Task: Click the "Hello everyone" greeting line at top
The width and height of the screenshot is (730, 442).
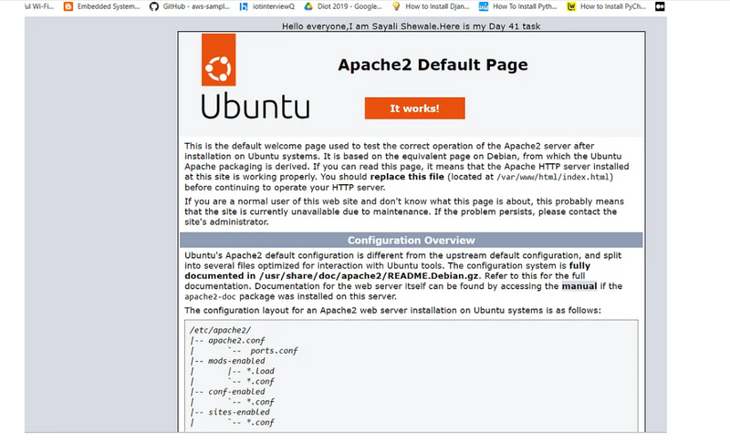Action: point(412,26)
